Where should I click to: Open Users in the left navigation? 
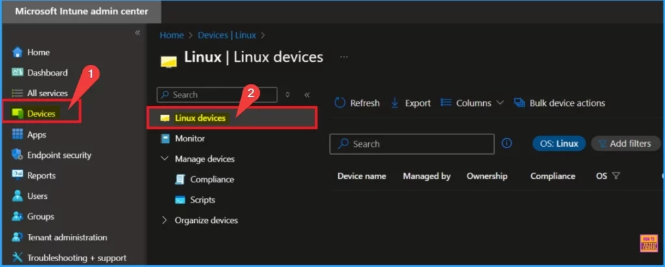click(37, 196)
